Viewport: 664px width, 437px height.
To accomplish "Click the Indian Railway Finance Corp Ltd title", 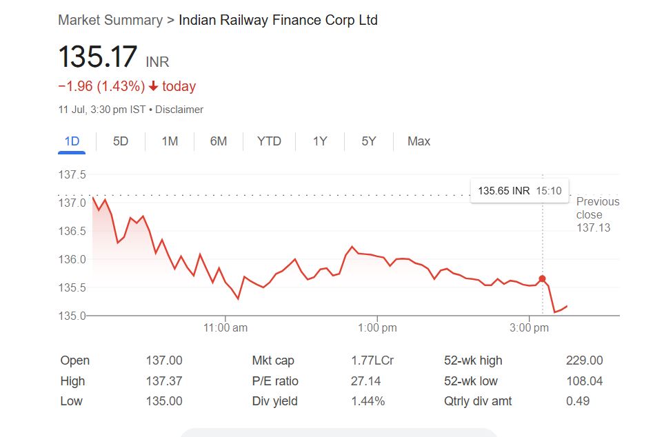I will (x=278, y=20).
